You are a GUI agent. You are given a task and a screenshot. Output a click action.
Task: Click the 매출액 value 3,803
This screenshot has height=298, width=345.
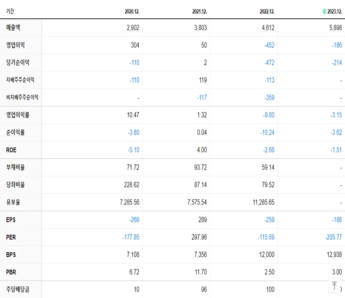[201, 28]
